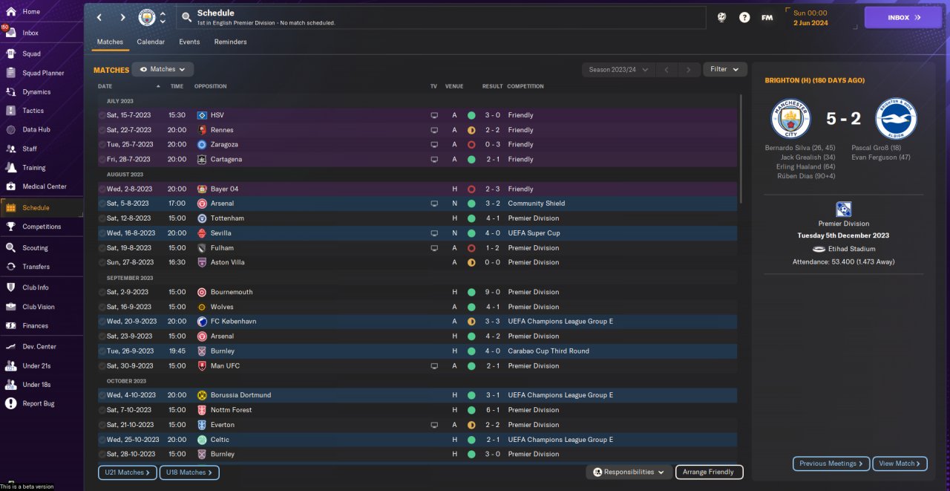The image size is (950, 491).
Task: Open the Dynamics sidebar icon
Action: tap(10, 92)
